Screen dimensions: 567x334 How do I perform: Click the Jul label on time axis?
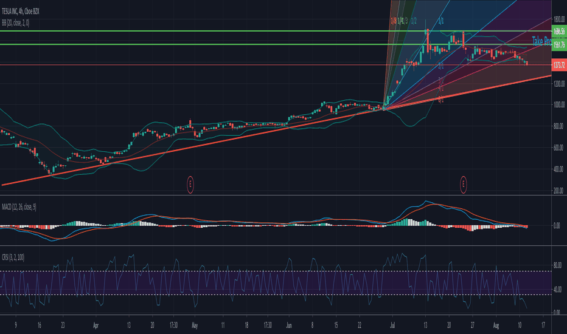pyautogui.click(x=392, y=325)
